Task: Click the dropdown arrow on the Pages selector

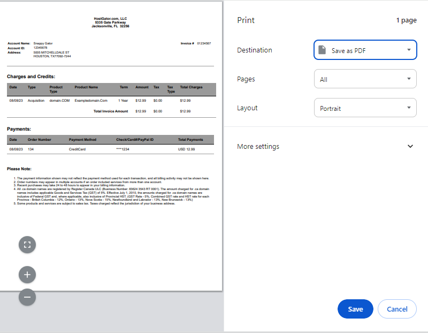Action: (410, 79)
